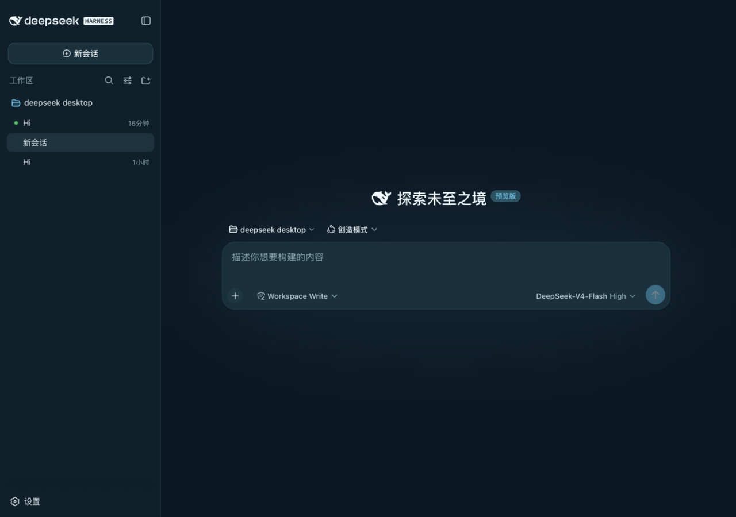Open the DeepSeek-V4-Flash High model selector
The height and width of the screenshot is (517, 736).
click(585, 296)
